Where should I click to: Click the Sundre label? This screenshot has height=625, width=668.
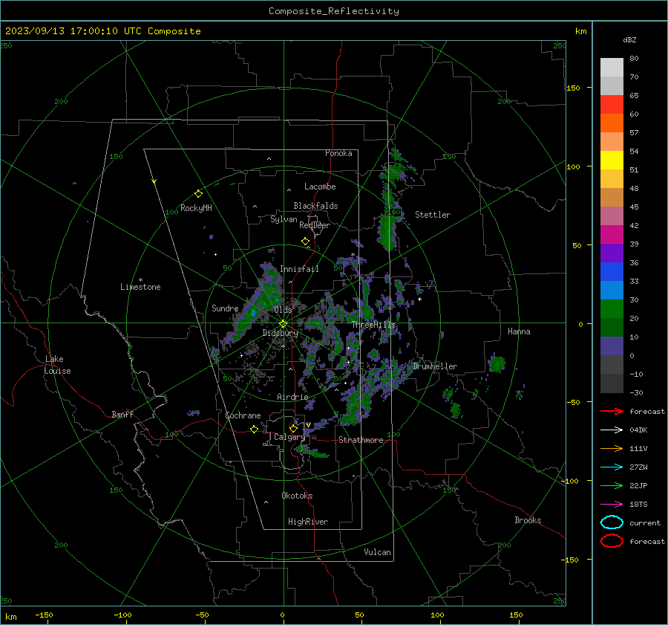coord(225,308)
